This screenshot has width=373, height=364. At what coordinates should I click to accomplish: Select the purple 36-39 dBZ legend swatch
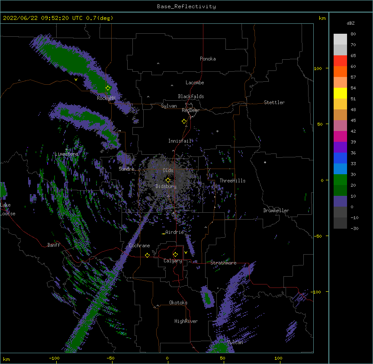[340, 147]
